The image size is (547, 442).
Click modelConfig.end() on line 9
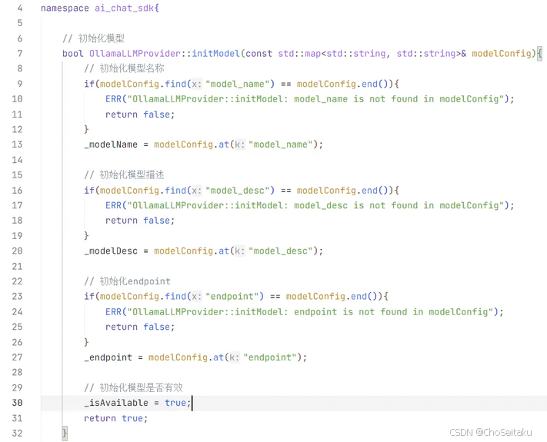[x=342, y=84]
